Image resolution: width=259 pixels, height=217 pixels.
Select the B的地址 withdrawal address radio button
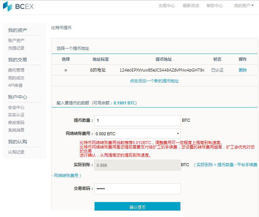tap(66, 70)
